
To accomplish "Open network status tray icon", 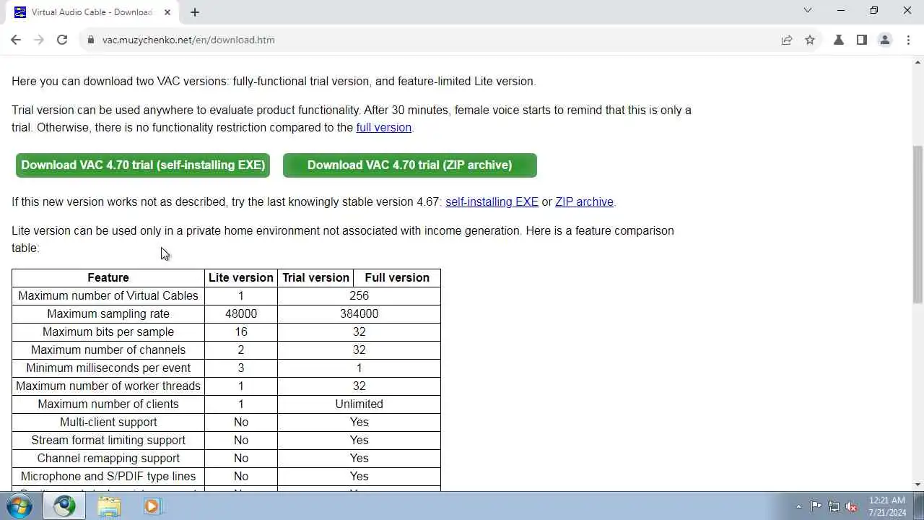I will coord(834,506).
